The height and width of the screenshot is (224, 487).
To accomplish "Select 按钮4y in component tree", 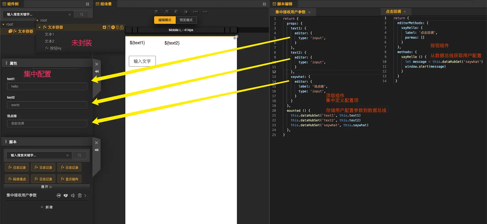I will [x=54, y=48].
